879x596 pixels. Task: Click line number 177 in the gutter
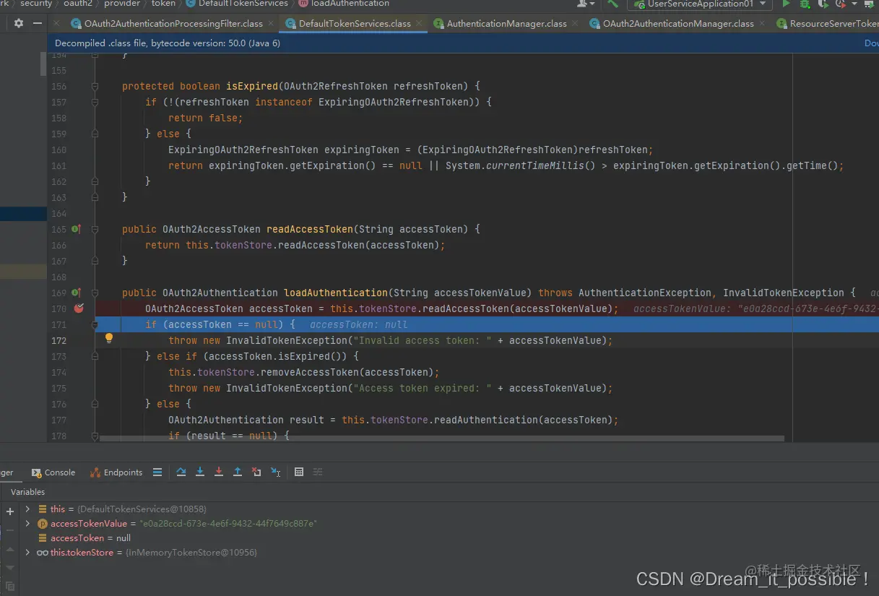coord(59,420)
